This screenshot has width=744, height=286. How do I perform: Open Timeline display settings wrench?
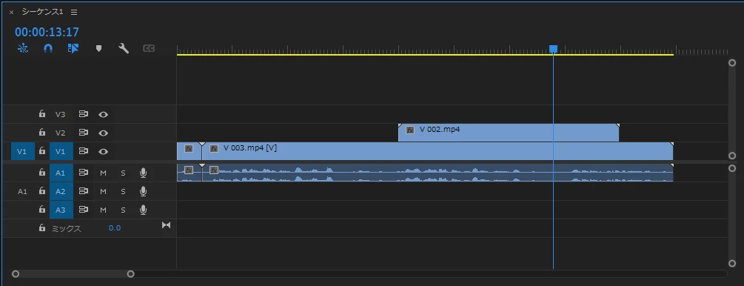tap(124, 48)
